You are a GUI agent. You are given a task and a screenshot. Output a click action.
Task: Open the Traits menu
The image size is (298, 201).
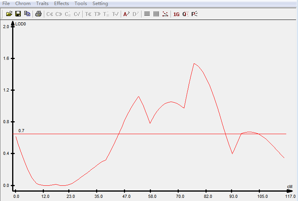click(x=42, y=4)
